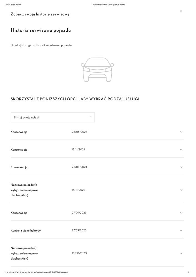Image resolution: width=196 pixels, height=277 pixels.
Task: Click the 28/05/2025 date text
Action: point(80,132)
